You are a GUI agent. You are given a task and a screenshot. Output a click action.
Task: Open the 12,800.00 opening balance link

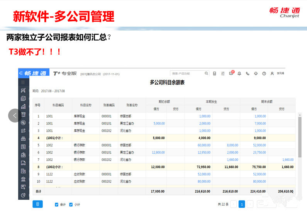pos(158,152)
